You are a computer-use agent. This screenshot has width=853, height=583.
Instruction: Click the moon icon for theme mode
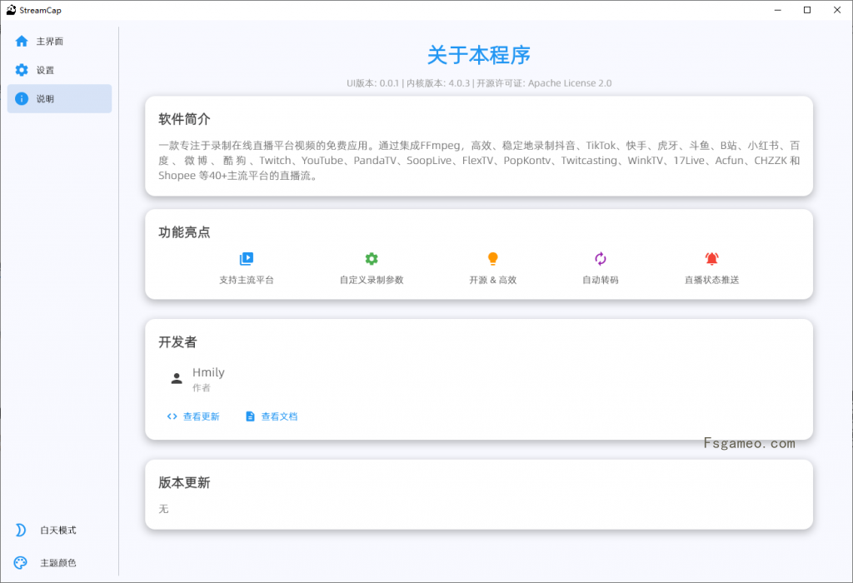(x=21, y=531)
